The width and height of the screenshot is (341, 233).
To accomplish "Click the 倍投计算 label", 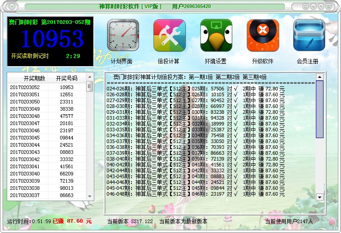I will pos(168,61).
